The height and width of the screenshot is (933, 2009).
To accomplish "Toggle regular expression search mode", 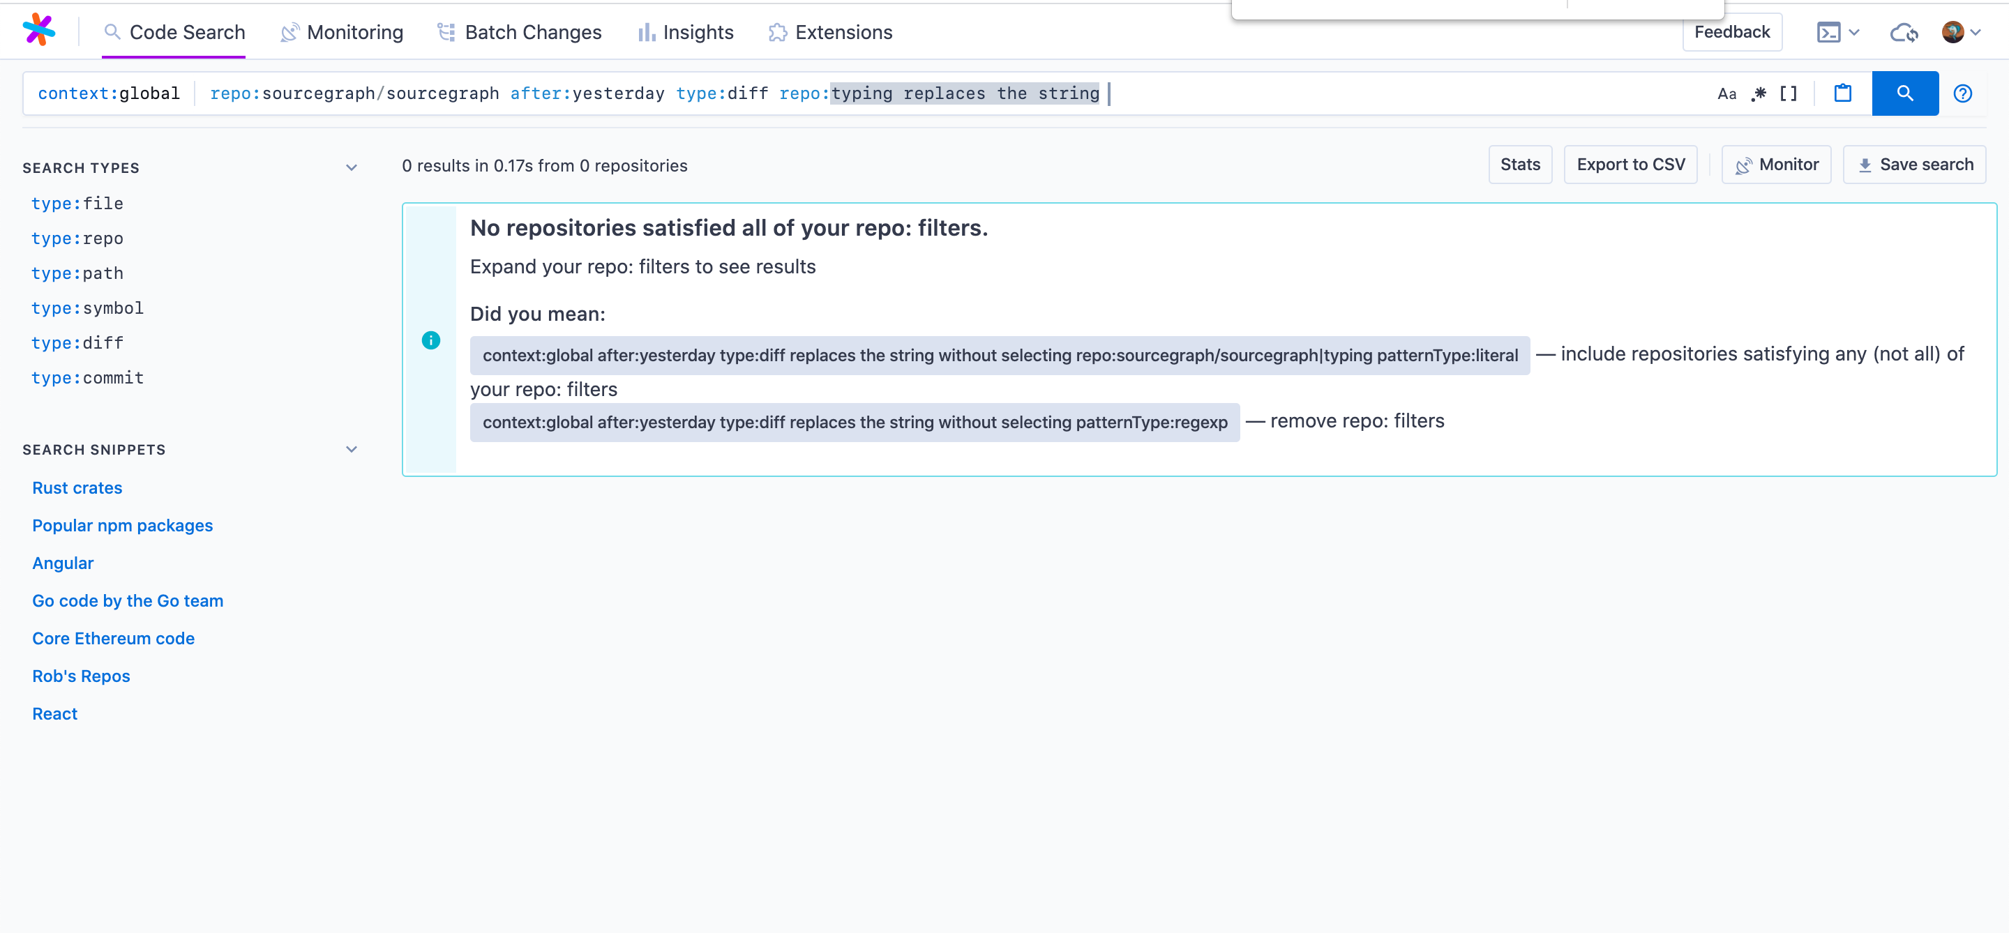I will 1759,93.
